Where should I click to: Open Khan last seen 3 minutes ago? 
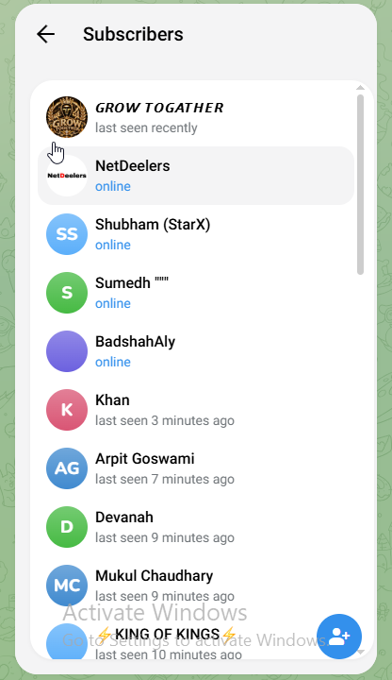(196, 410)
